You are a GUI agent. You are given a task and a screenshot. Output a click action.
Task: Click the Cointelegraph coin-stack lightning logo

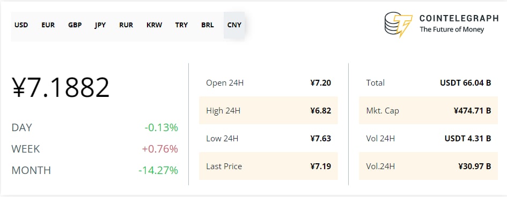(398, 25)
